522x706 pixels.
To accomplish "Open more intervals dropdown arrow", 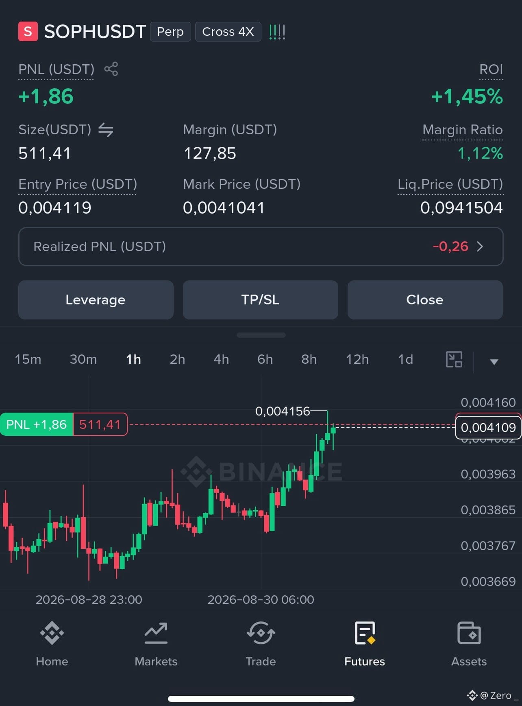I will click(x=494, y=362).
